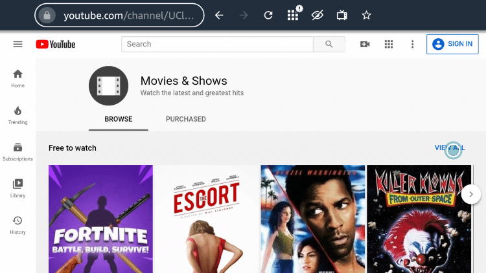Click the TV icon in browser toolbar
The image size is (486, 273).
click(342, 15)
